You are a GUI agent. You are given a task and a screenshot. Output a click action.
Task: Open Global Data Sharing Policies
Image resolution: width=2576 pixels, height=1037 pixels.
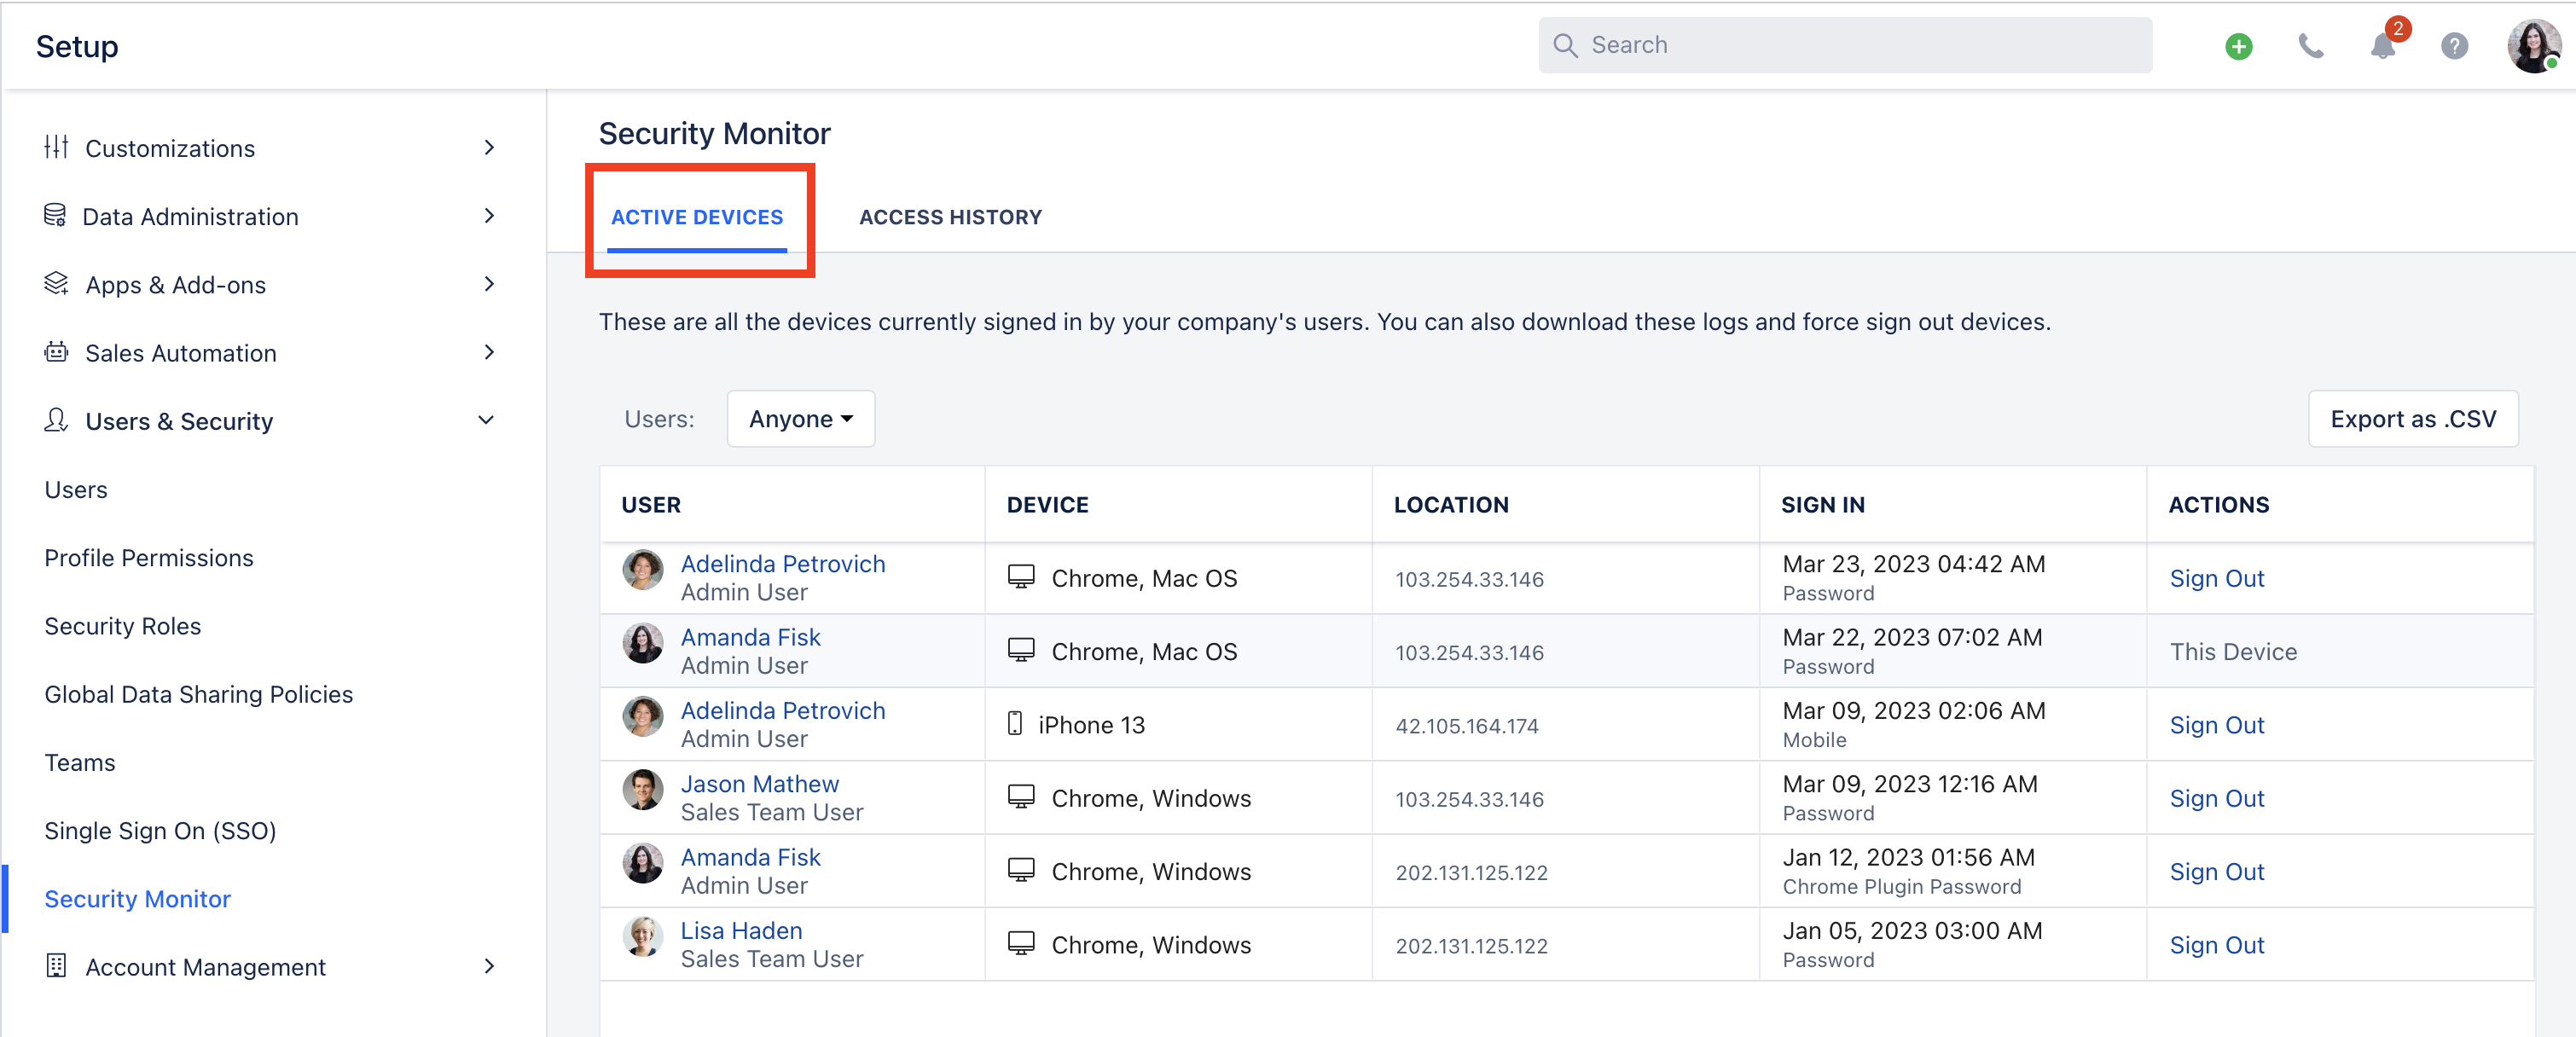coord(199,694)
